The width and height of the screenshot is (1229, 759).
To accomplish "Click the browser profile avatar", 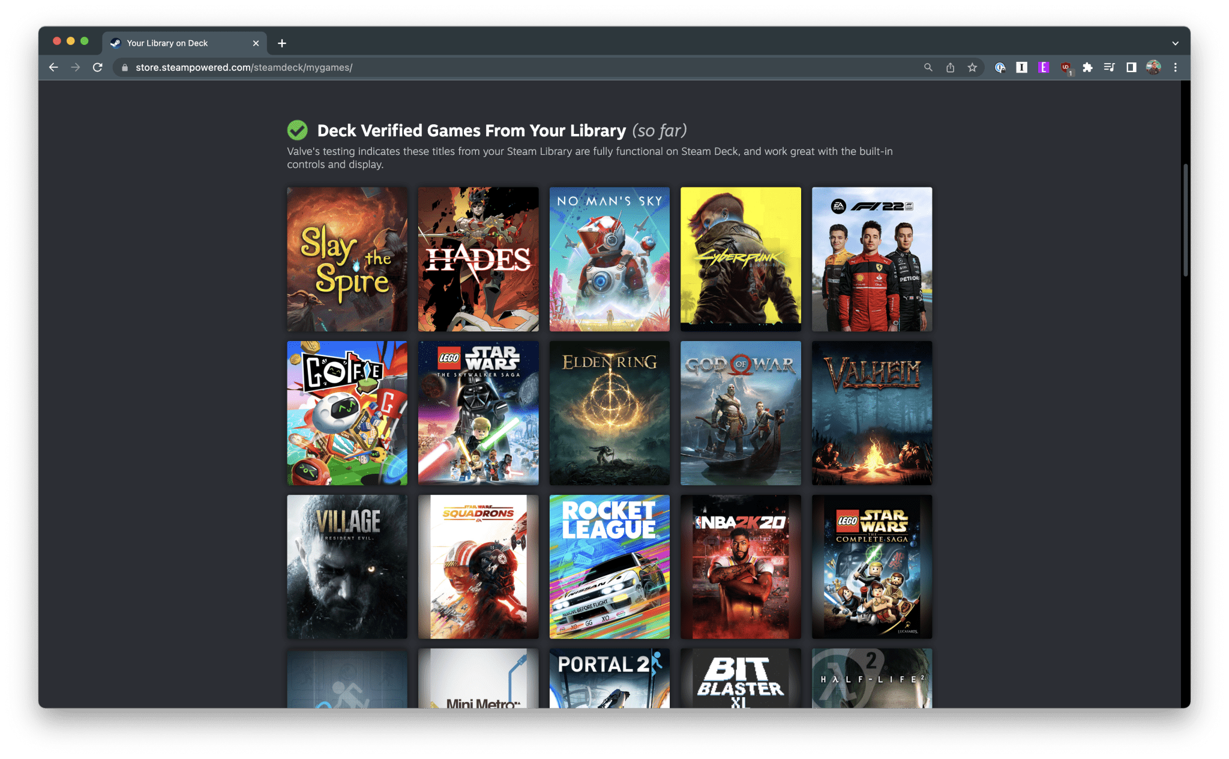I will click(x=1153, y=67).
